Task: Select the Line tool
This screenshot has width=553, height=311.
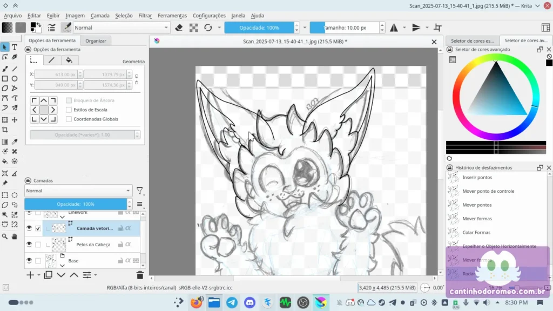Action: [x=15, y=69]
